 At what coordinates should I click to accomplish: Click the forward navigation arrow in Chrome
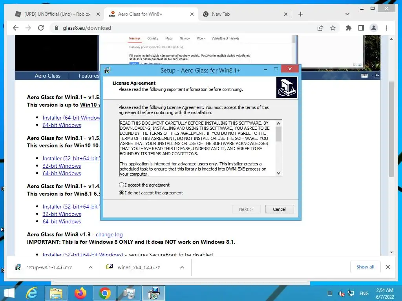[x=28, y=28]
